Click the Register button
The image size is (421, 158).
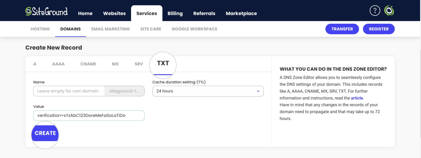379,29
